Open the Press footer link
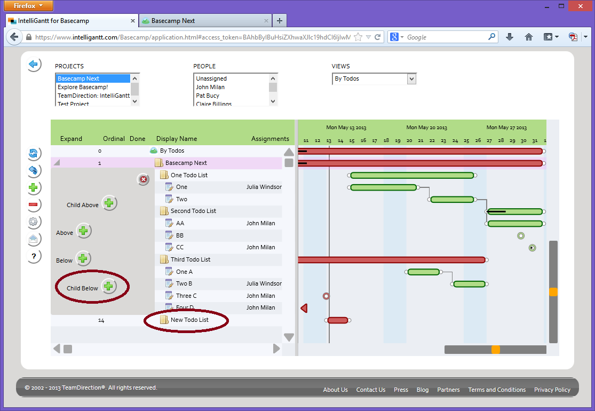The image size is (595, 411). pyautogui.click(x=401, y=390)
